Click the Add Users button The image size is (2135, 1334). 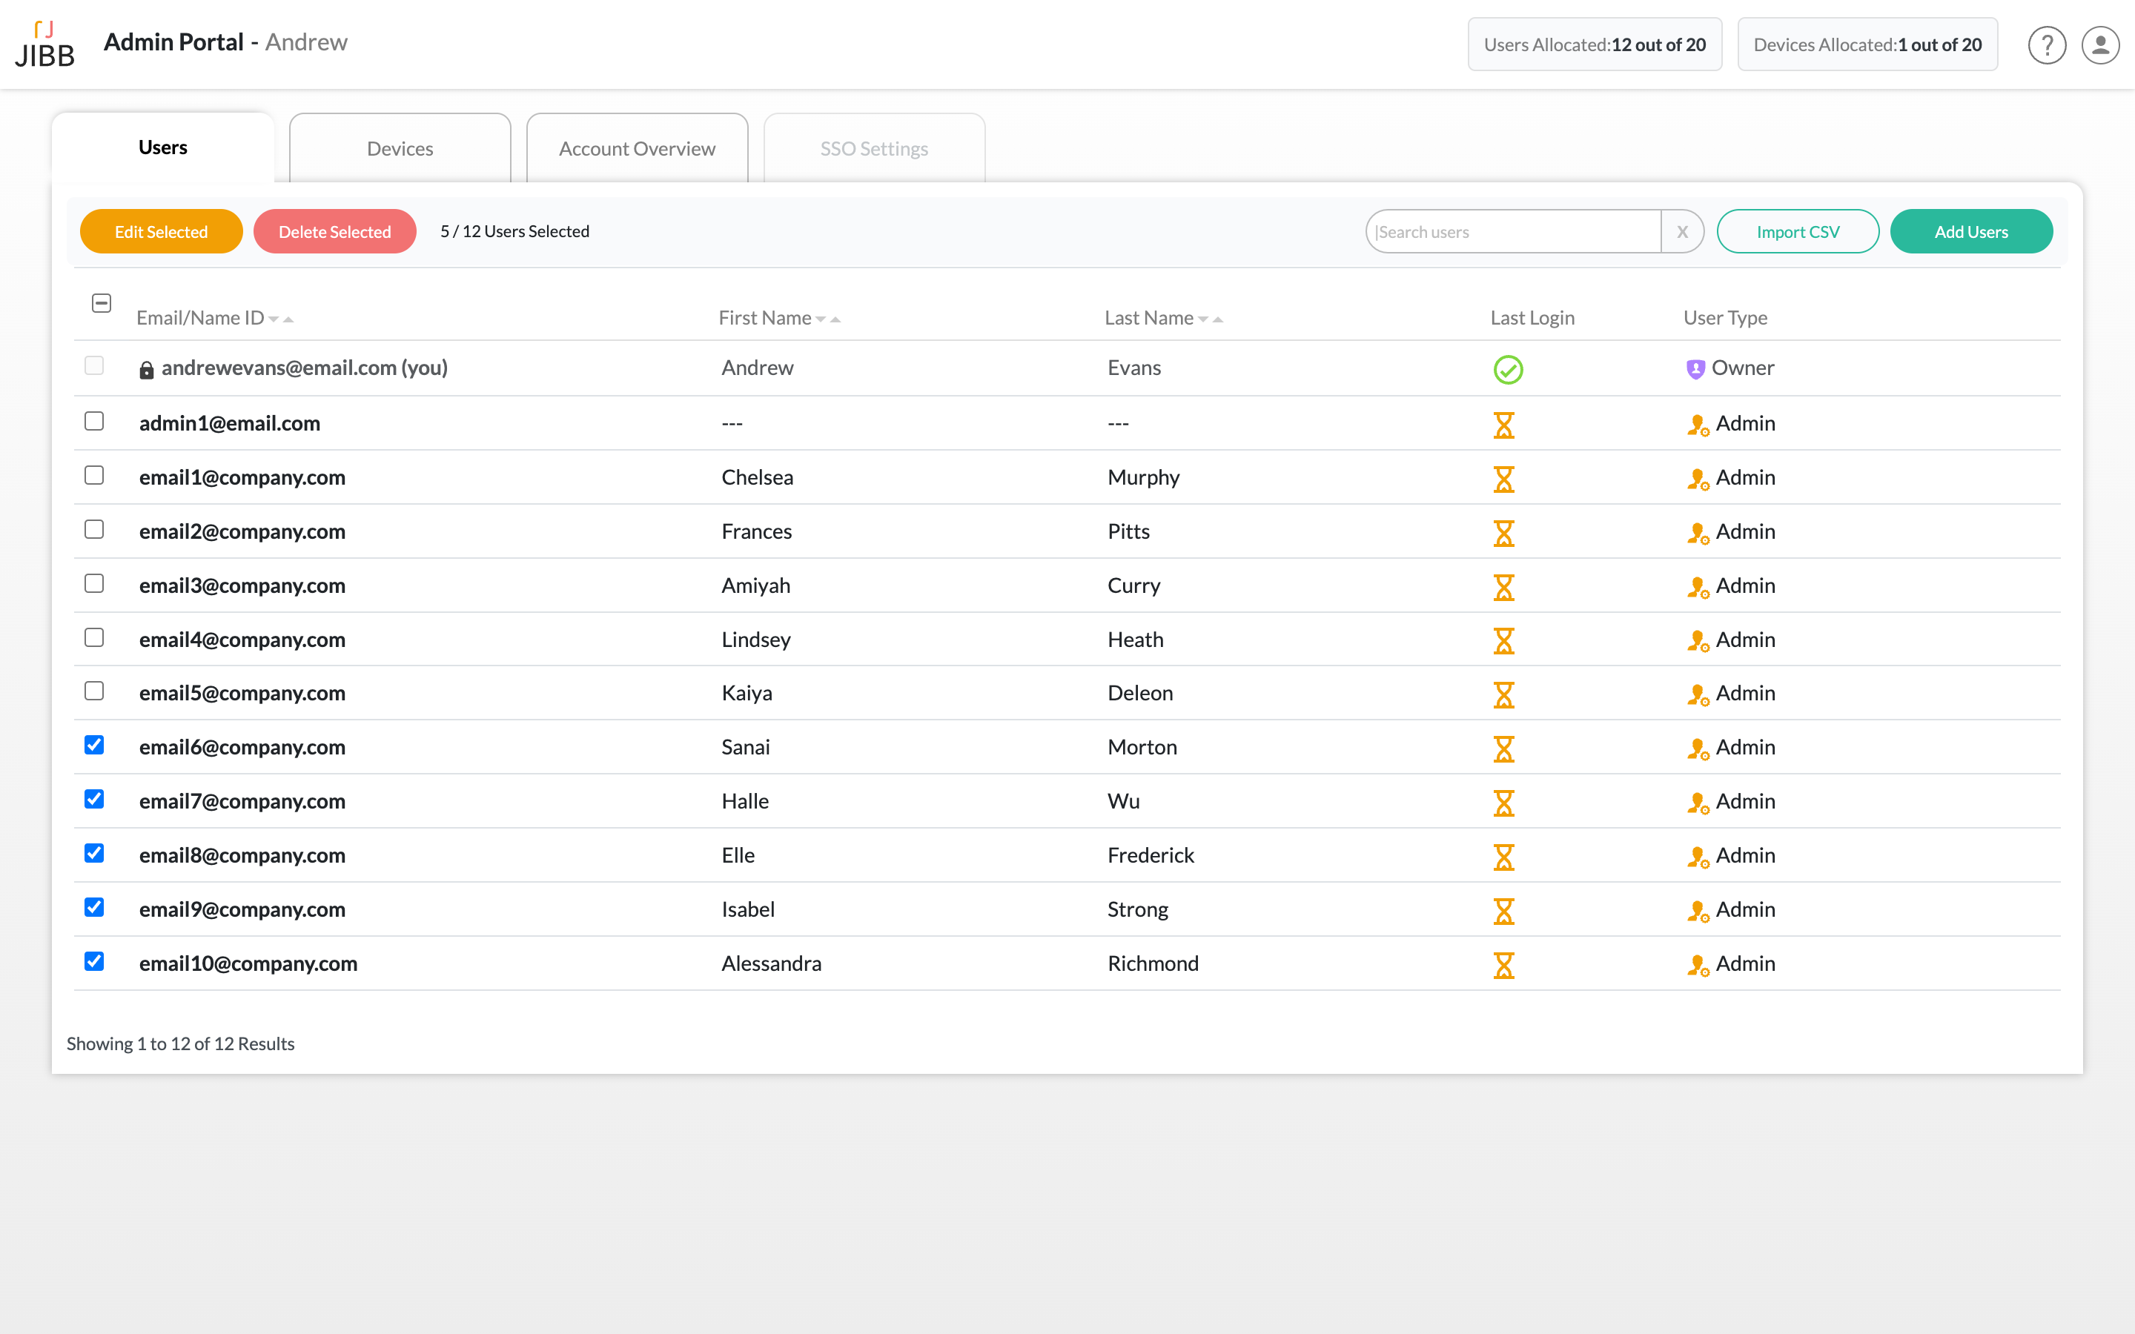(x=1971, y=231)
